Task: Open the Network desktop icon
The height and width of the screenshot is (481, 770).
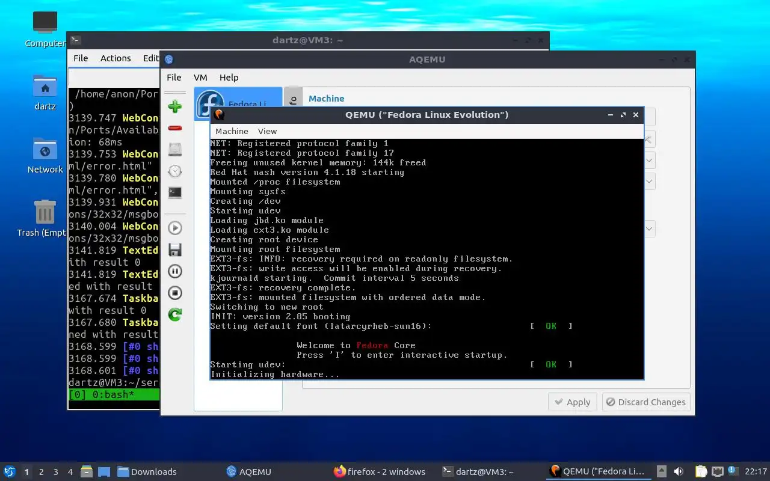Action: (x=45, y=156)
